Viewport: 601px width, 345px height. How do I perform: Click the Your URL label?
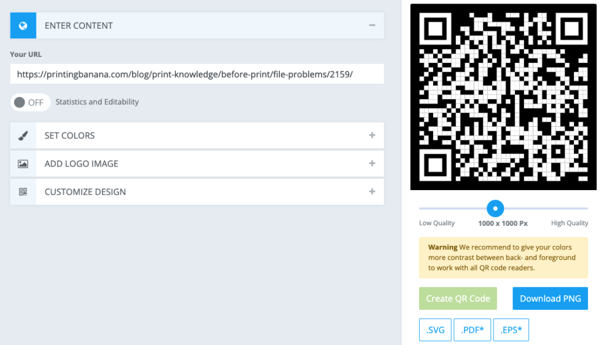26,54
